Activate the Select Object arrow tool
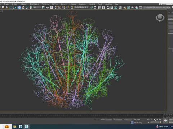The width and height of the screenshot is (173, 129). tap(3, 8)
